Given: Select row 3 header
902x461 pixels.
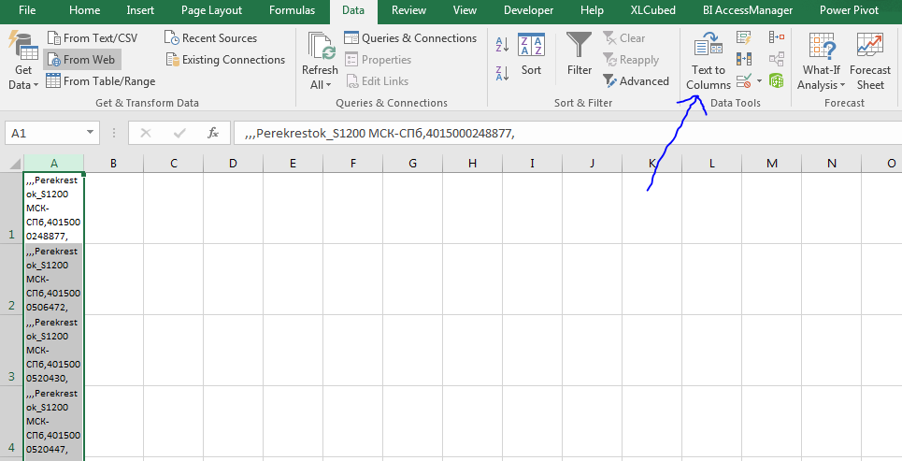Looking at the screenshot, I should click(x=11, y=351).
